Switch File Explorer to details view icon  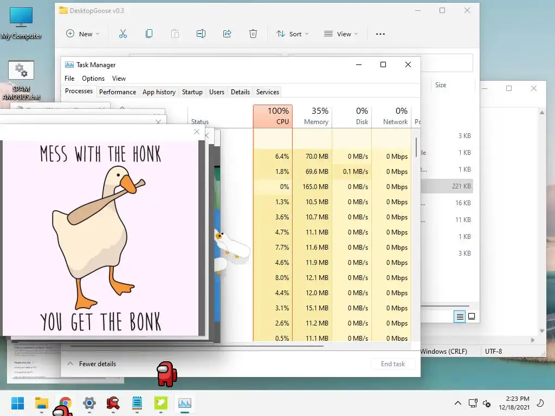(x=460, y=316)
